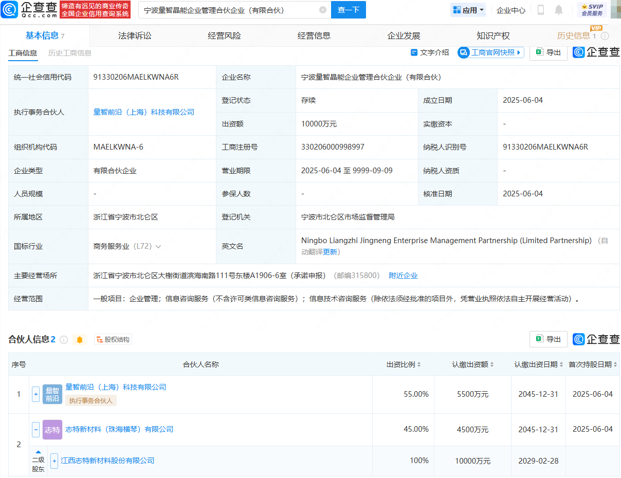The height and width of the screenshot is (478, 621).
Task: Collapse row 2 志特新材料 shareholders
Action: [x=36, y=430]
